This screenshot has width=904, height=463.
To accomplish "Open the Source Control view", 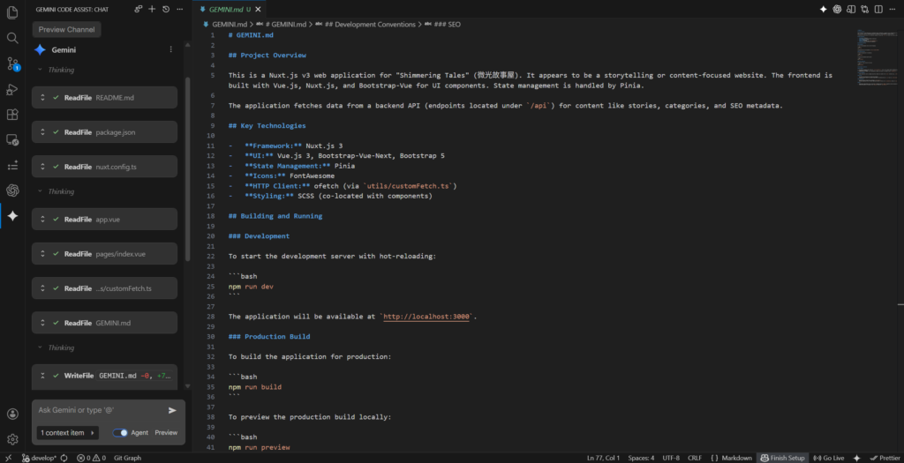I will click(12, 63).
